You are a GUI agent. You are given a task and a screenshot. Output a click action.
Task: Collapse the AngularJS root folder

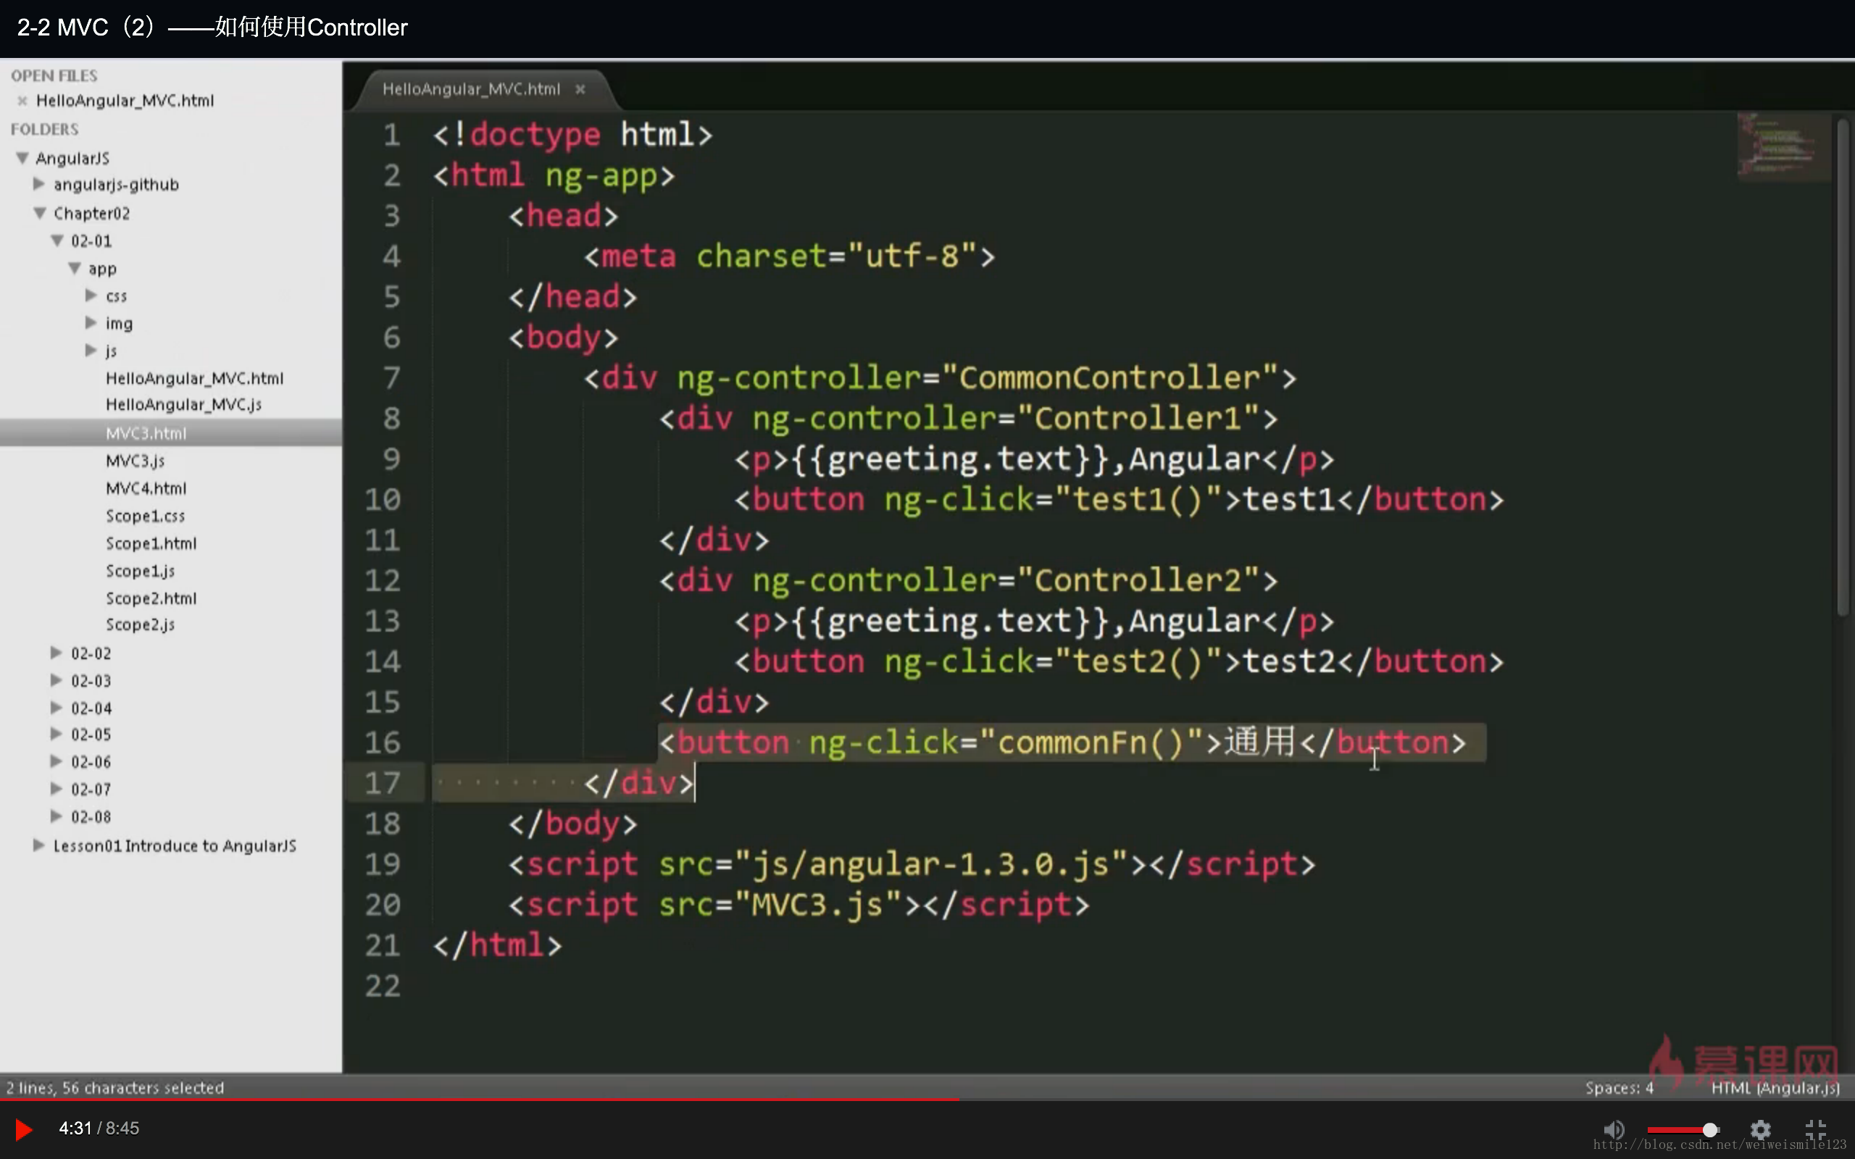point(22,158)
